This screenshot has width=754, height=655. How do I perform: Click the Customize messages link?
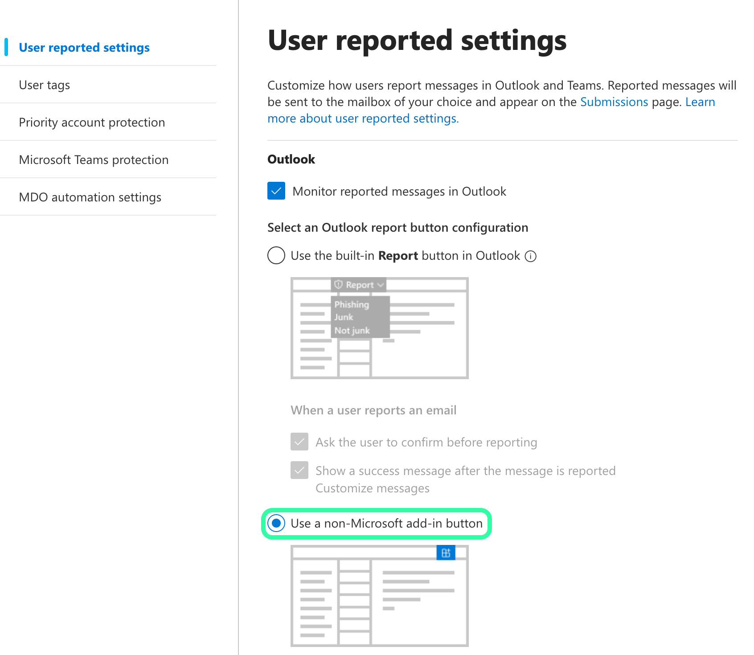click(372, 488)
